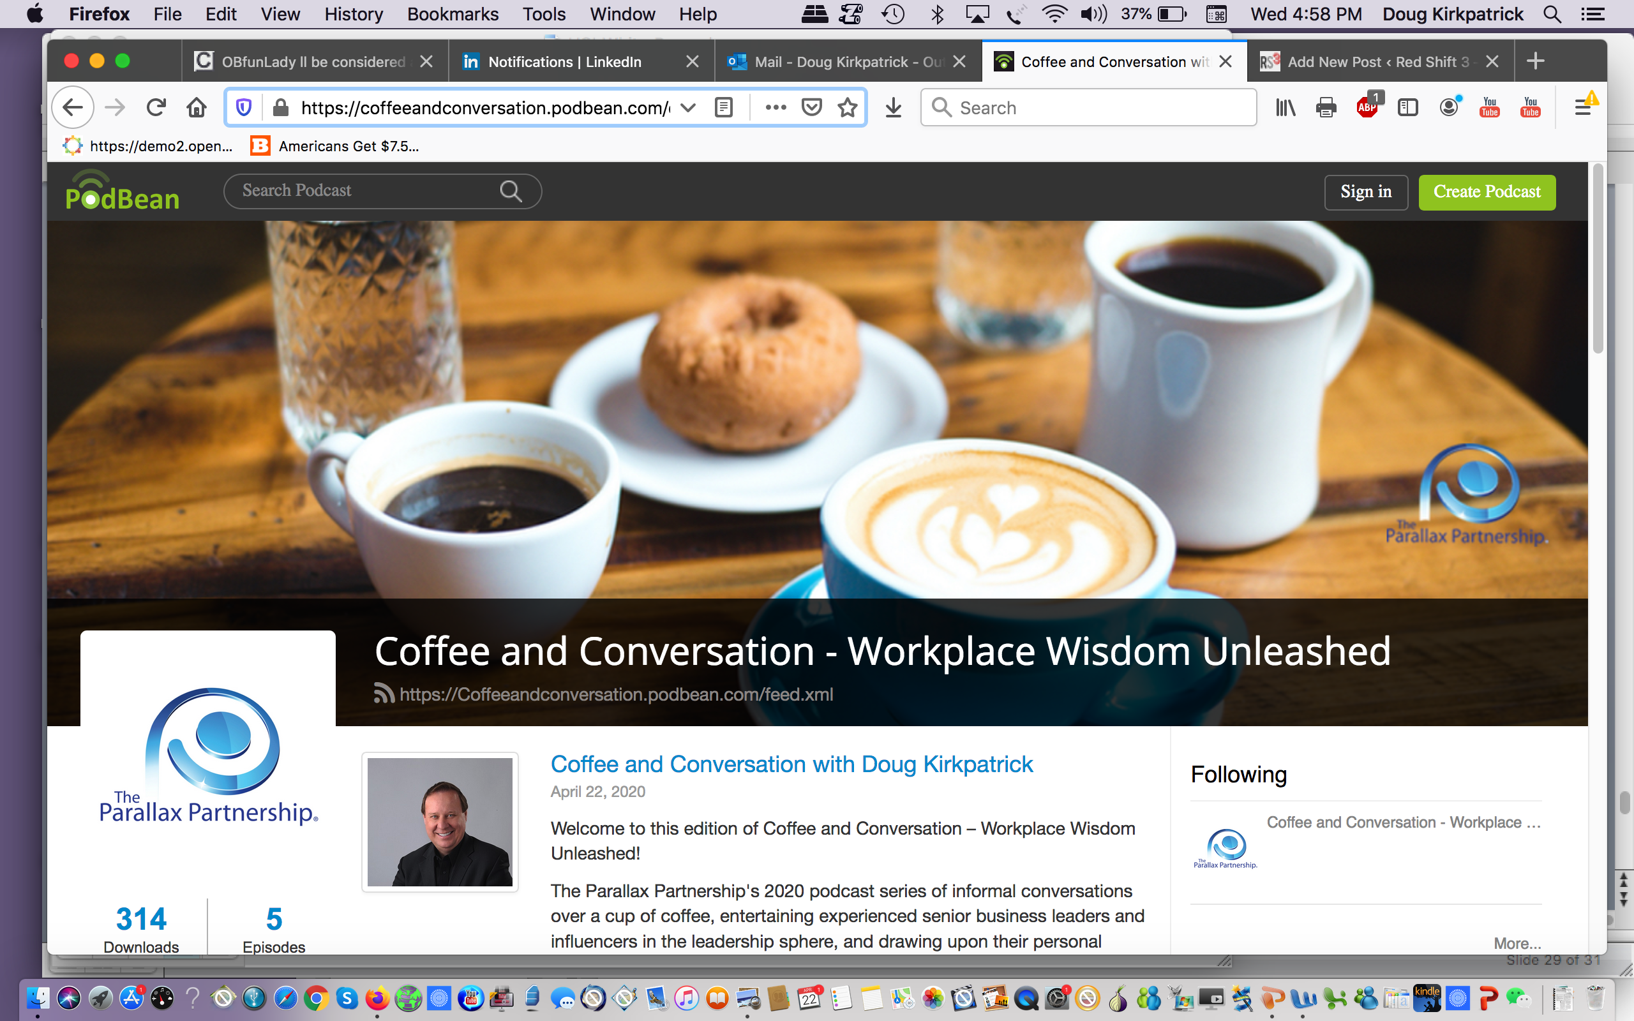This screenshot has height=1021, width=1634.
Task: Open the RSS feed icon
Action: pyautogui.click(x=384, y=694)
